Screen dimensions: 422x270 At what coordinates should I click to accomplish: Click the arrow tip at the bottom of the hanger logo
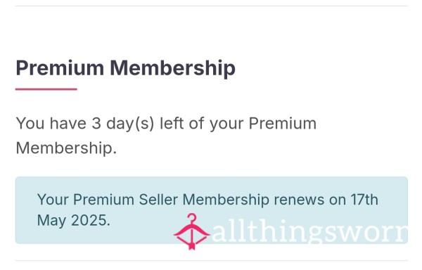[x=191, y=246]
